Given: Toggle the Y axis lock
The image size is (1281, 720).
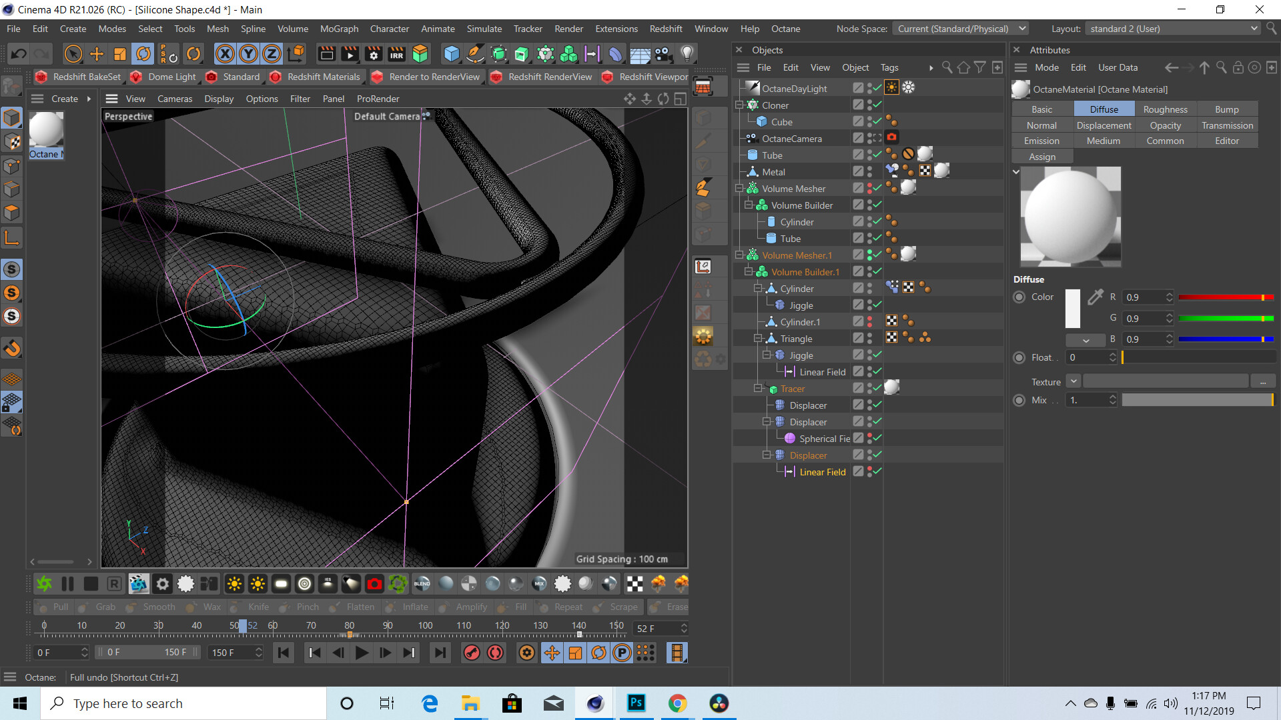Looking at the screenshot, I should 250,53.
